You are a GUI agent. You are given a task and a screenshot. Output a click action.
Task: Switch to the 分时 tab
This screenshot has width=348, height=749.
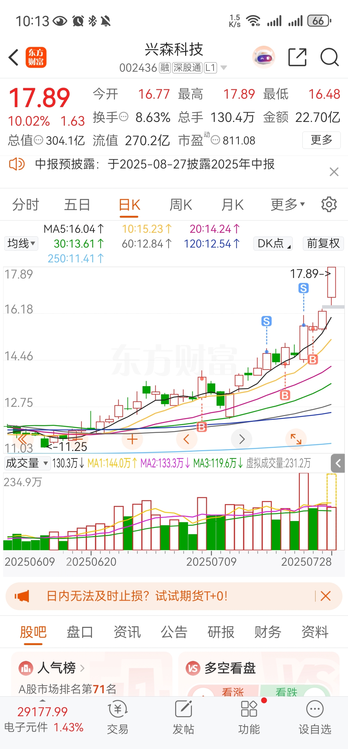point(26,205)
